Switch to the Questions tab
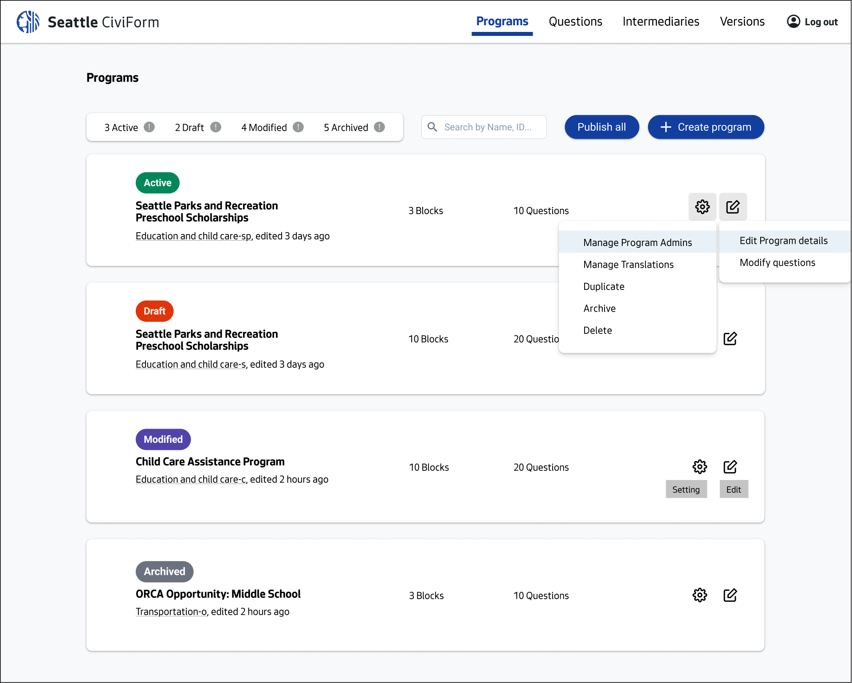Image resolution: width=852 pixels, height=683 pixels. (575, 21)
